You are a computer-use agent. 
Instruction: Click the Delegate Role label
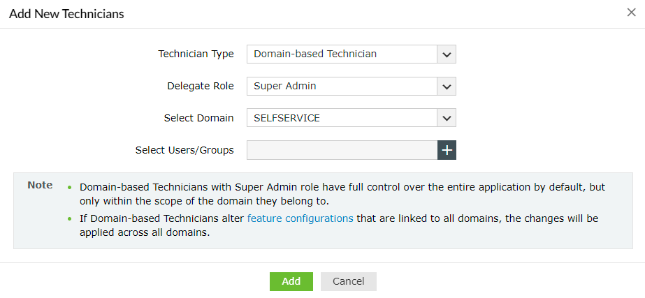click(200, 86)
